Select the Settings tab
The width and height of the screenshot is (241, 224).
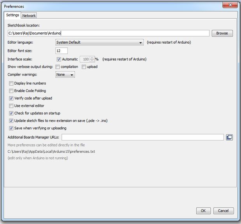coord(12,15)
